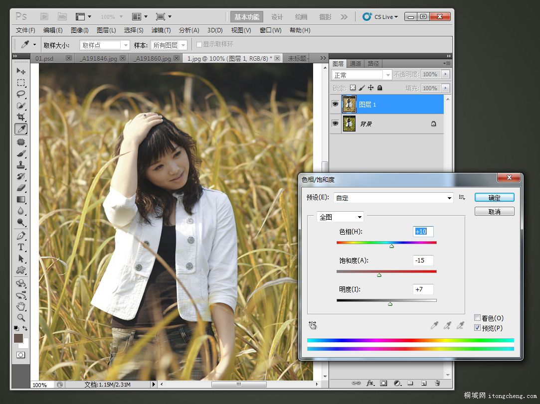Select the Clone Stamp tool
The width and height of the screenshot is (540, 404).
click(x=21, y=165)
